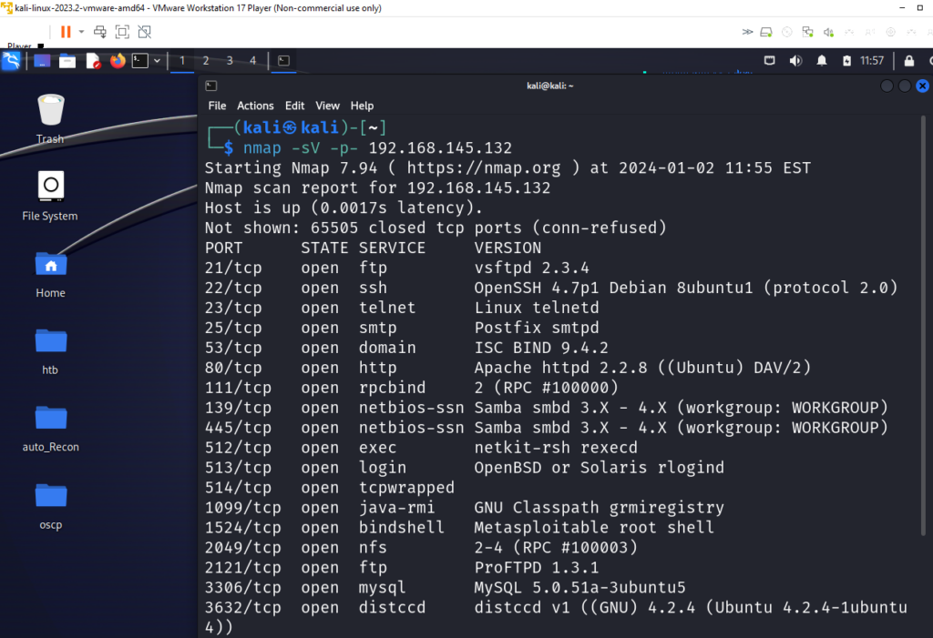Open the terminal Edit menu
This screenshot has height=638, width=933.
pyautogui.click(x=294, y=106)
